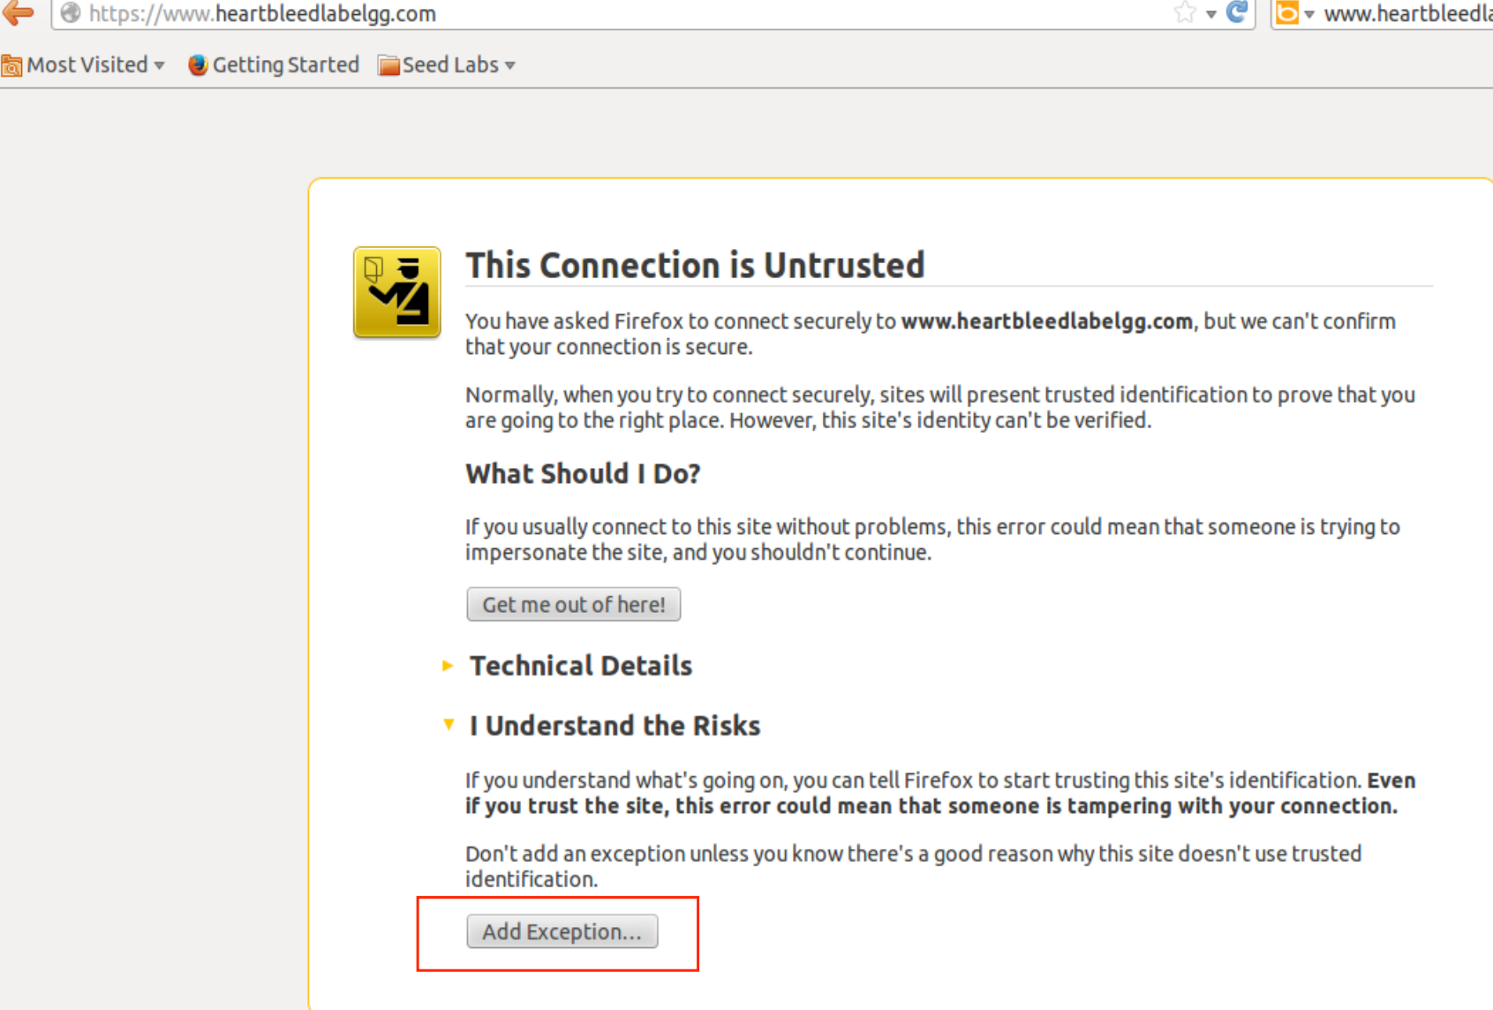The height and width of the screenshot is (1010, 1493).
Task: Click the bookmark star icon
Action: click(1185, 12)
